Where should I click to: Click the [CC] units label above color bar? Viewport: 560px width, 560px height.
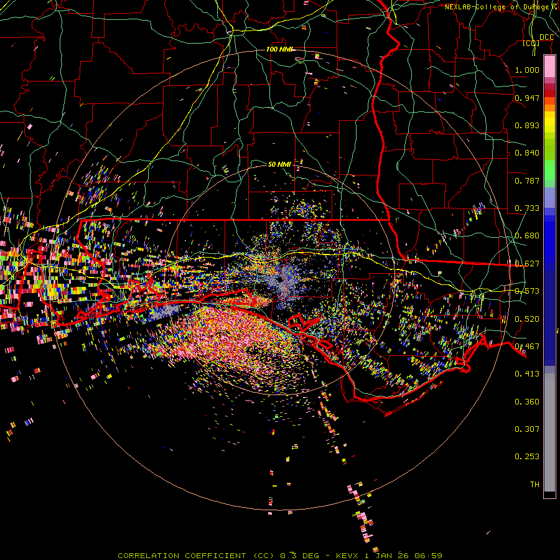531,43
